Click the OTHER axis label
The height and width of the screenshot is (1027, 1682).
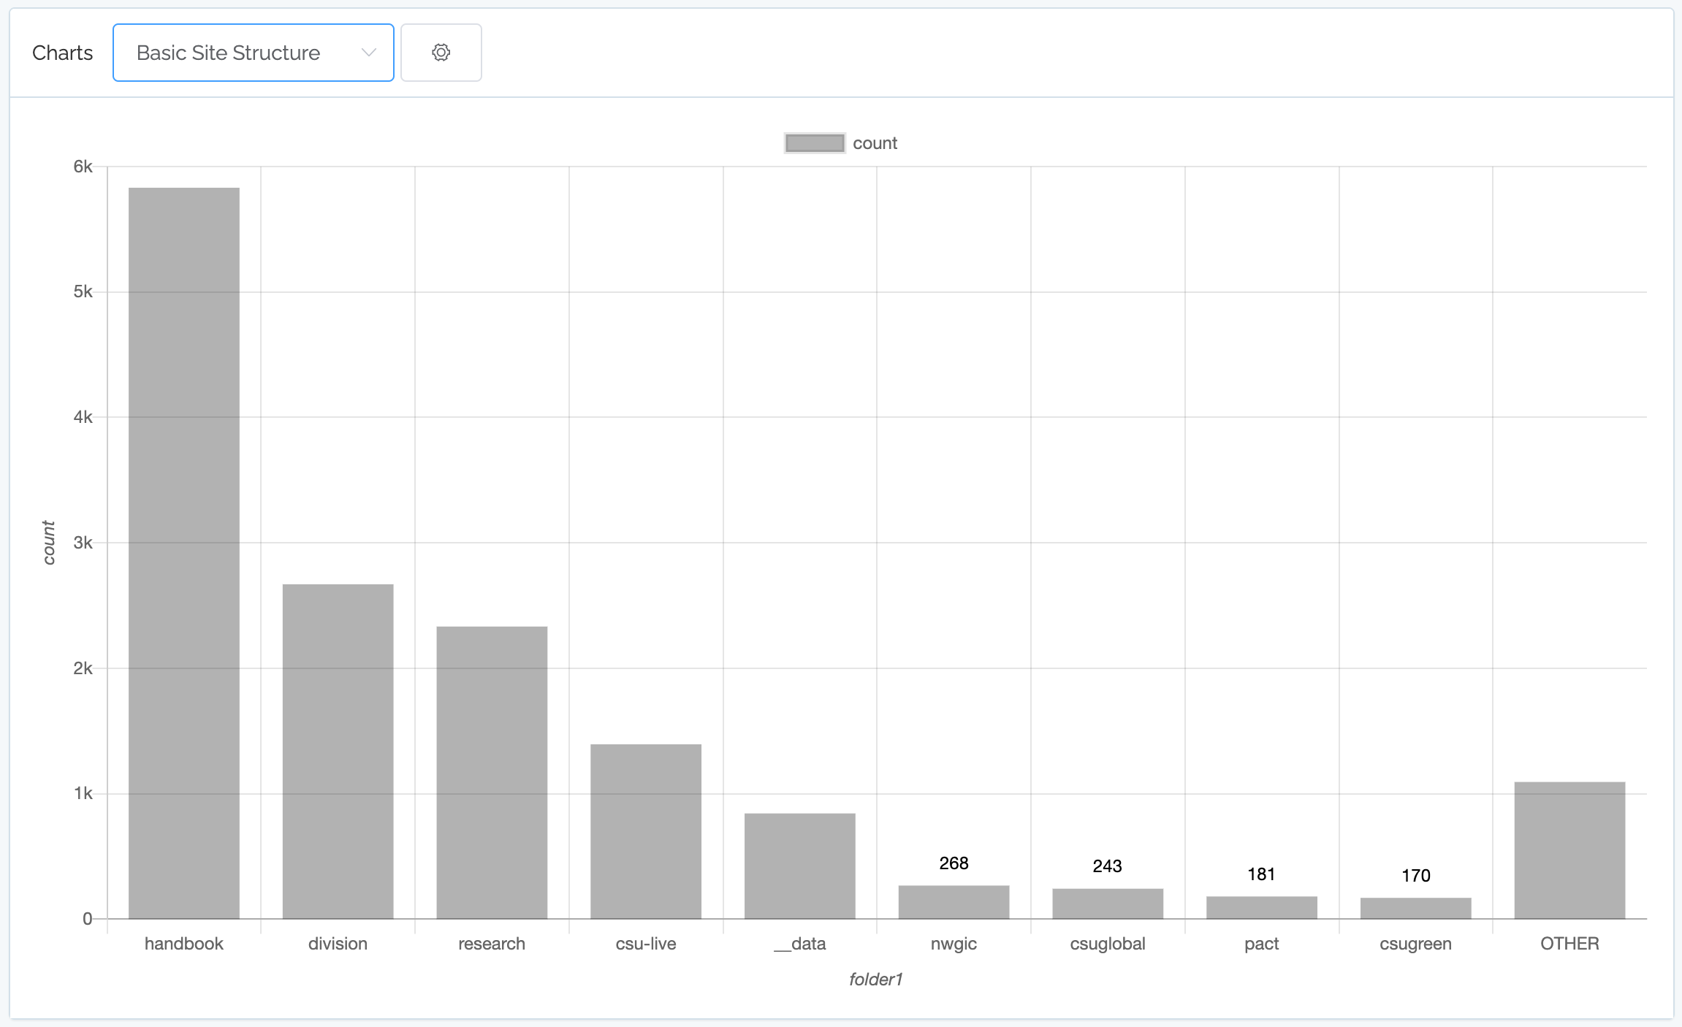[x=1569, y=944]
